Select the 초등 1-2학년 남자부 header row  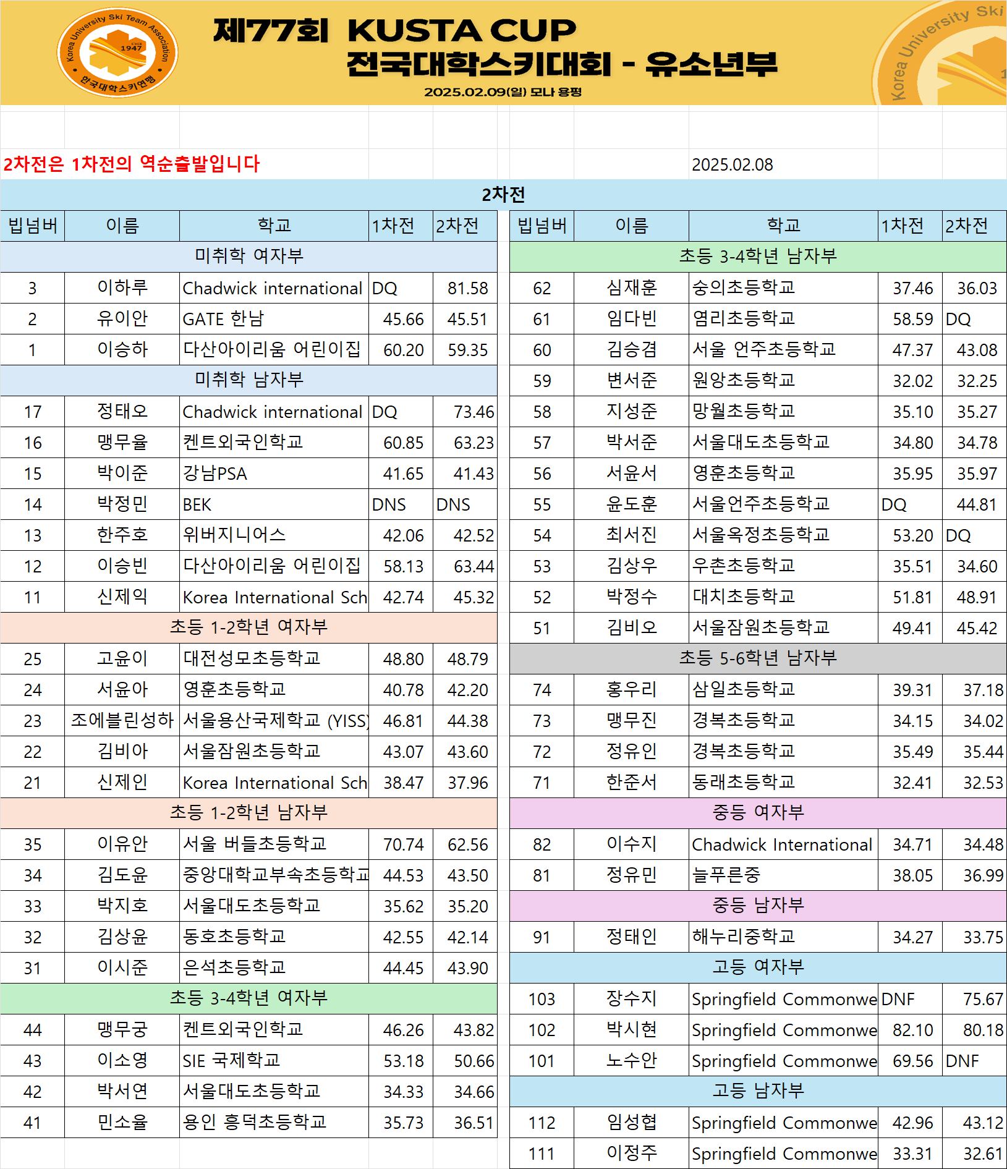coord(249,813)
